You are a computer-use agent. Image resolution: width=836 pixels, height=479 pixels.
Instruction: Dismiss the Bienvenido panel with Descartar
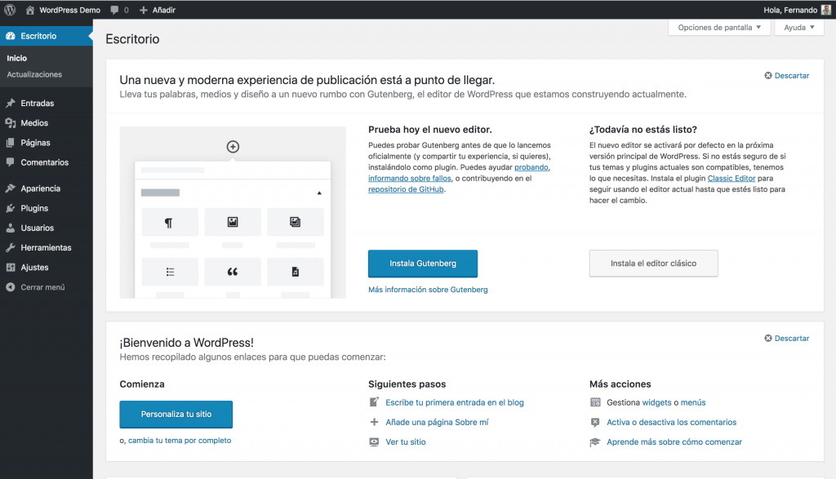coord(786,339)
